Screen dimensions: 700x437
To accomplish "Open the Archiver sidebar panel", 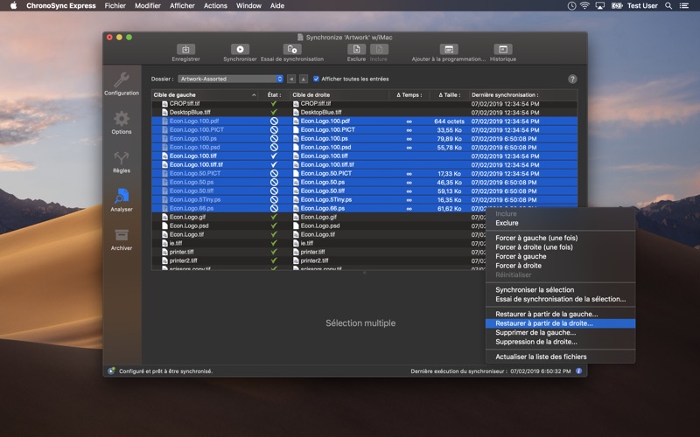I will click(122, 239).
